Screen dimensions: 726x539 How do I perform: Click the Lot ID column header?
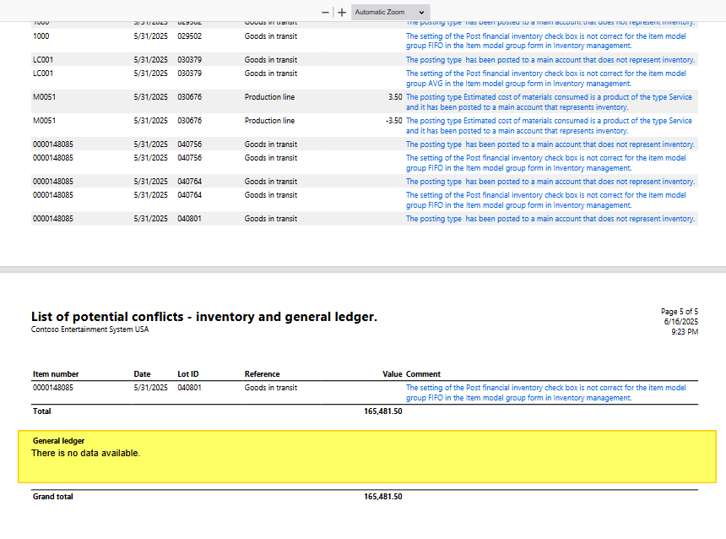point(189,373)
